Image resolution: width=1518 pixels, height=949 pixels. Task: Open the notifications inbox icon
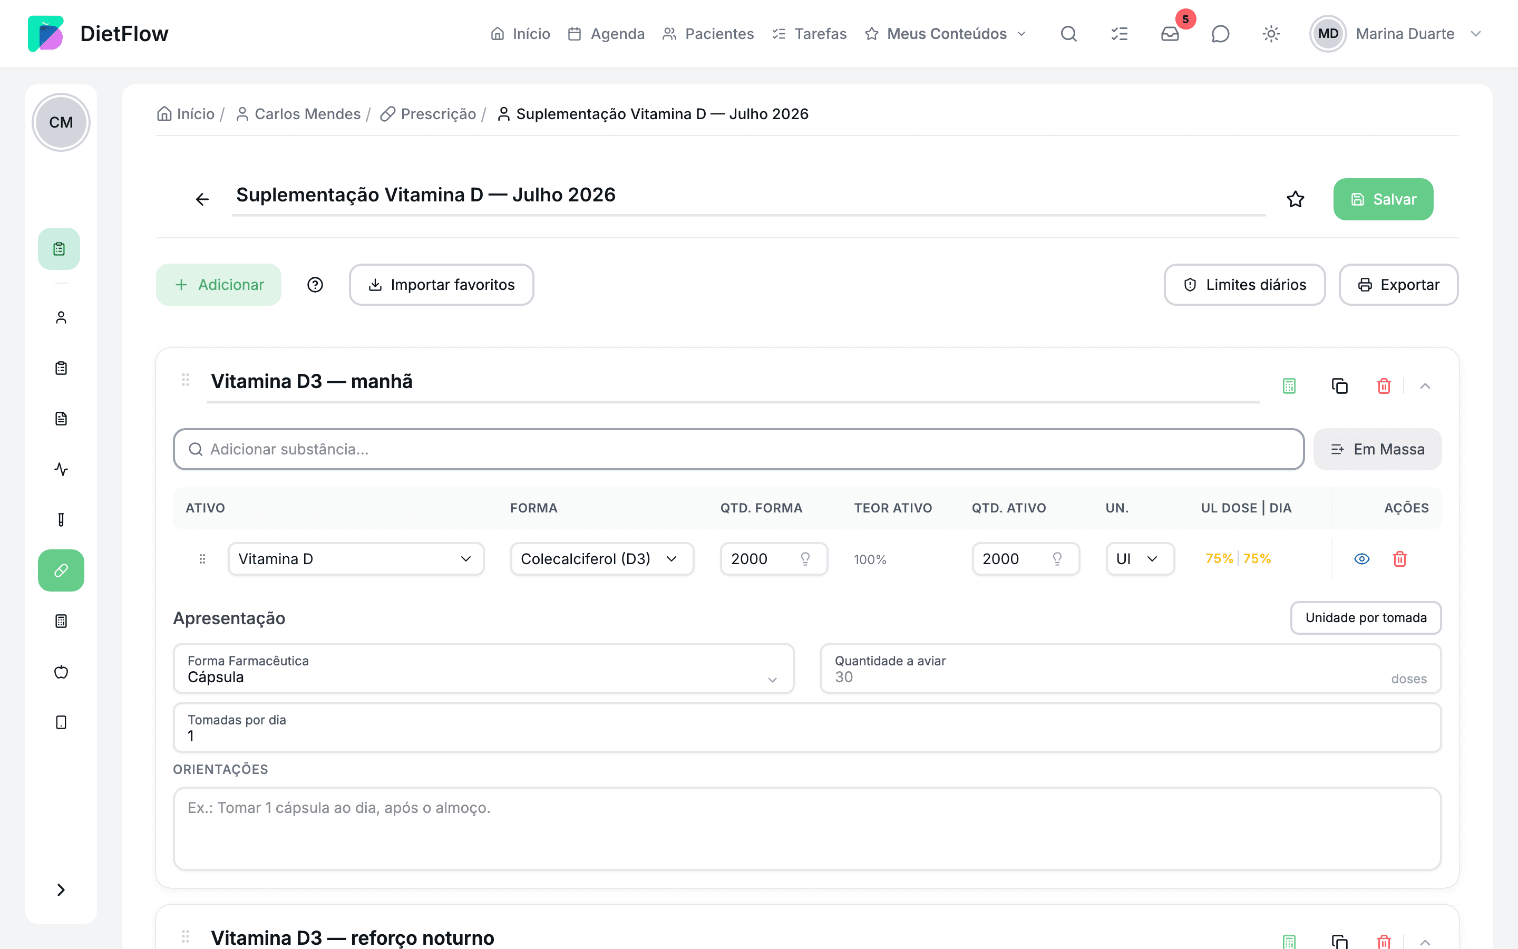1169,34
